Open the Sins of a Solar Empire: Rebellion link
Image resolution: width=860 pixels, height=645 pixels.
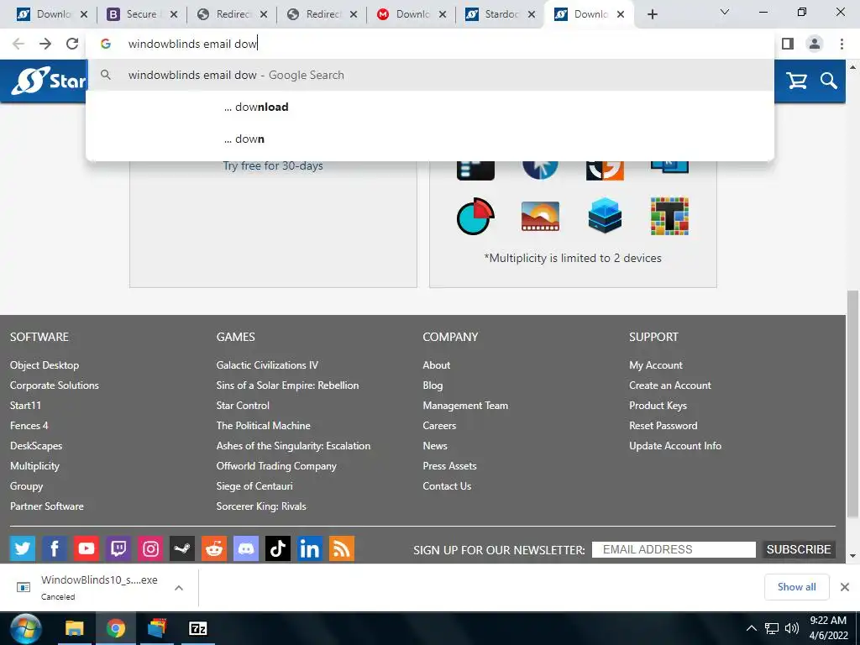pos(287,385)
